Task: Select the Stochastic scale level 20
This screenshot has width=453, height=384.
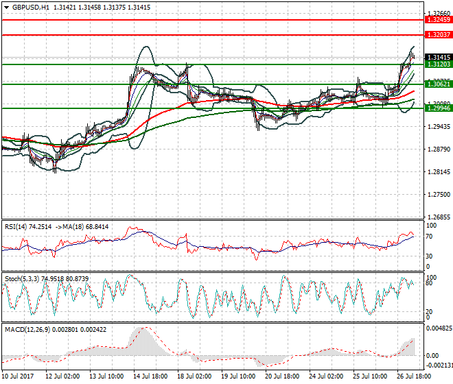Action: coord(429,311)
